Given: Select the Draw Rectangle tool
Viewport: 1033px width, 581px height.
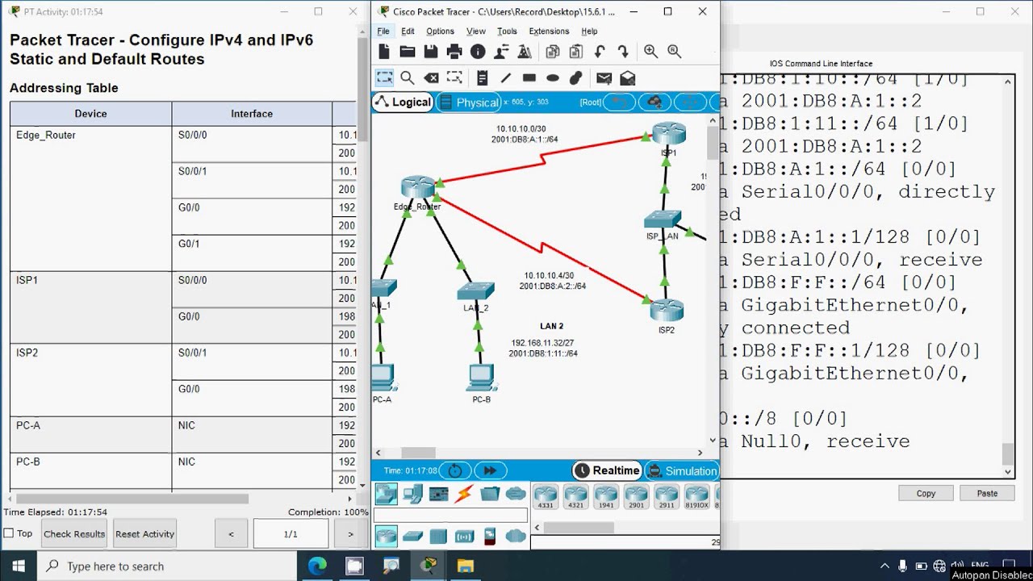Looking at the screenshot, I should click(529, 77).
